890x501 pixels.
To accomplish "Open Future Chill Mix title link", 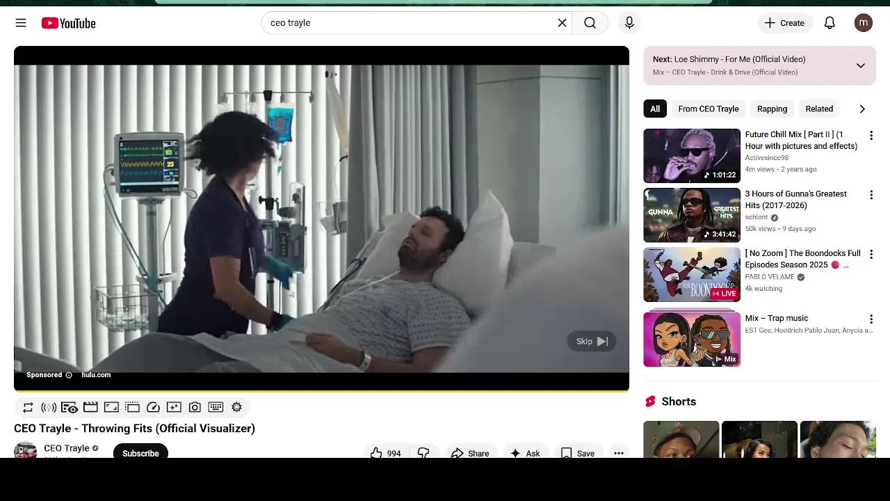I will (801, 140).
